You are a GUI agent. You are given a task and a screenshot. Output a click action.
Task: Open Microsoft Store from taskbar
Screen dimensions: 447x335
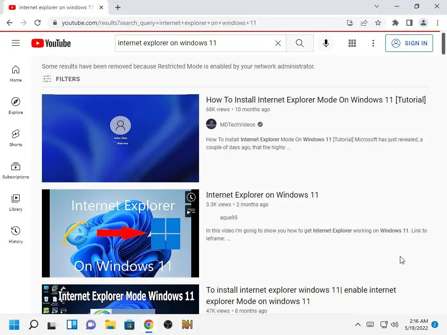point(129,325)
